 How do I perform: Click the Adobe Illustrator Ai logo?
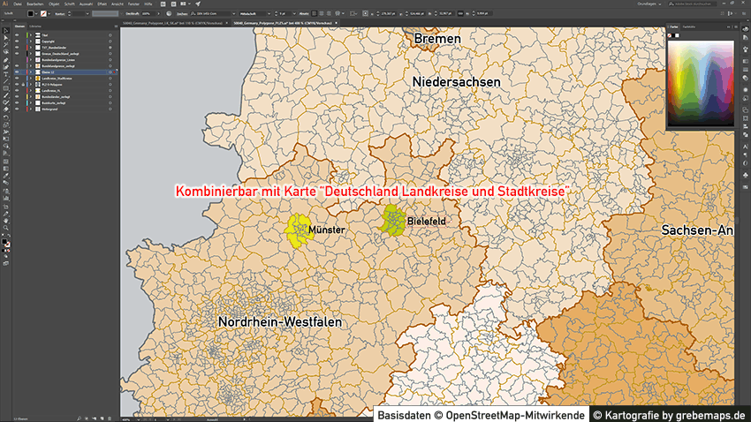(x=5, y=4)
